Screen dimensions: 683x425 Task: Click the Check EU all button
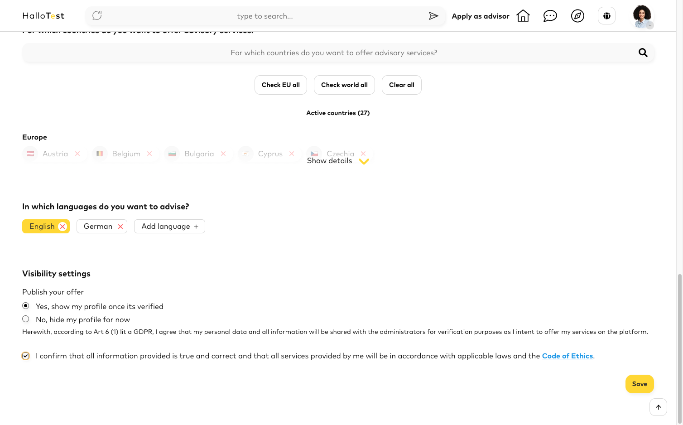pos(281,85)
